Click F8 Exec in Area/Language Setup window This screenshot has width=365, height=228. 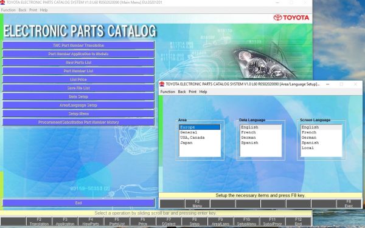(x=349, y=204)
